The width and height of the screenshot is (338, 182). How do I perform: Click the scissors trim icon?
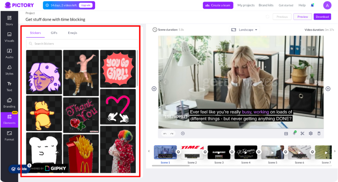pos(302,133)
